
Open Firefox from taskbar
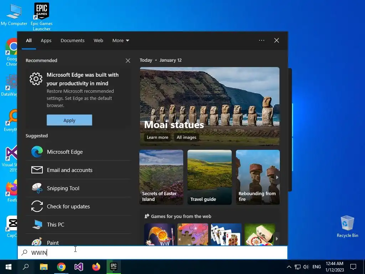tap(96, 267)
